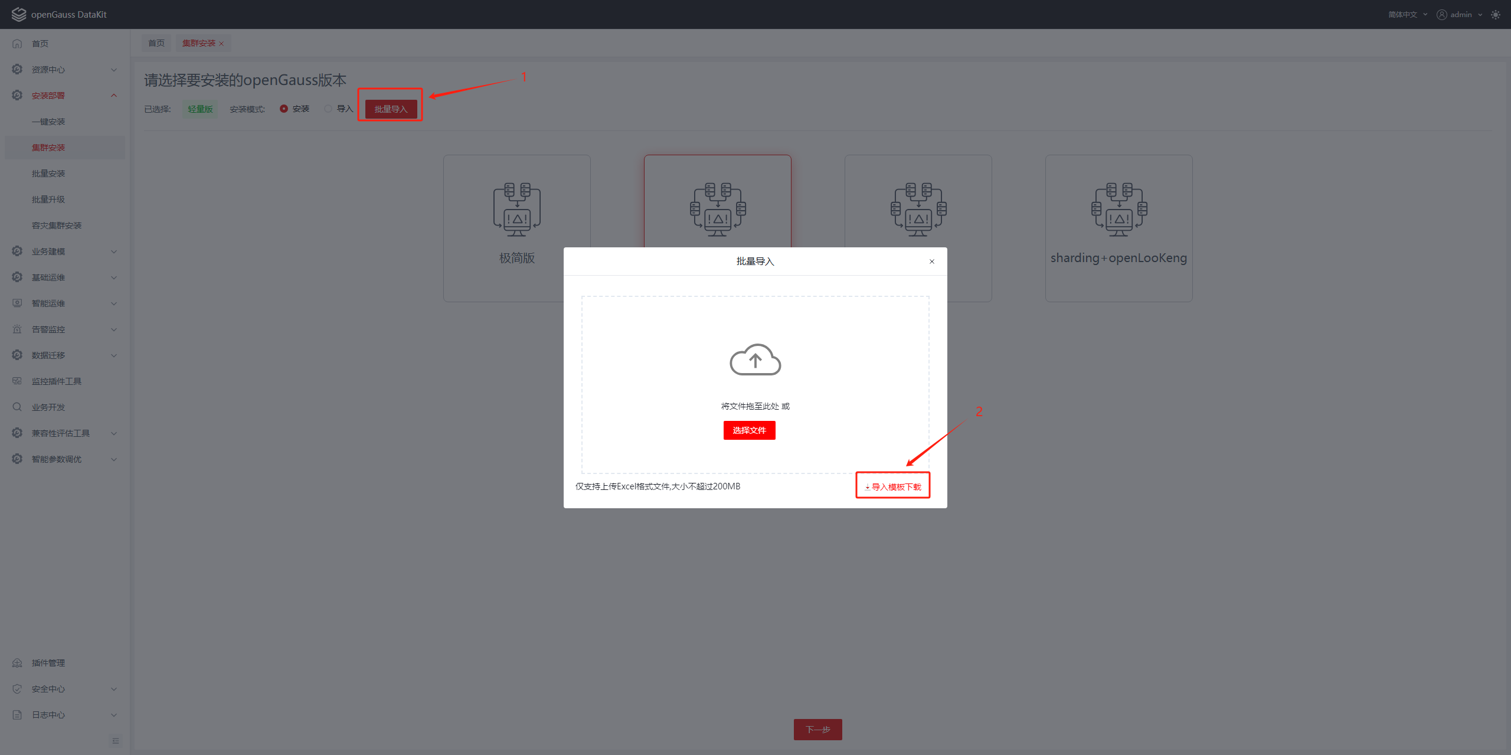The width and height of the screenshot is (1511, 755).
Task: Click the 选择文件 button
Action: coord(749,430)
